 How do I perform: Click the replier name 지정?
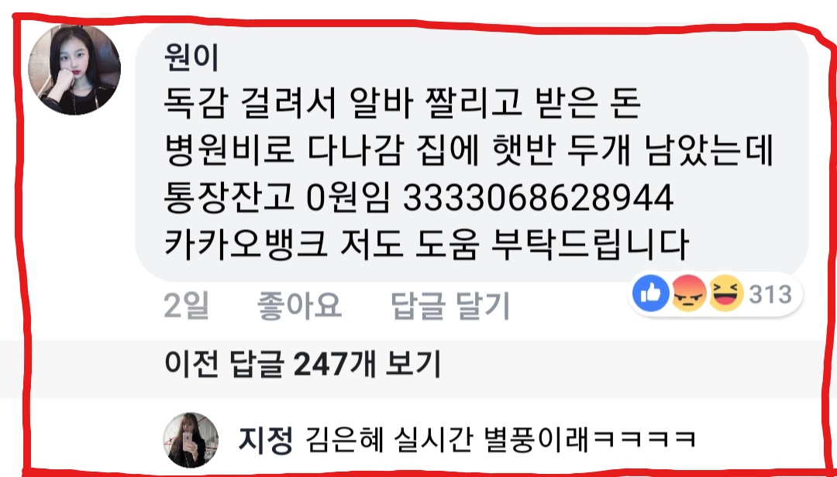pyautogui.click(x=265, y=441)
